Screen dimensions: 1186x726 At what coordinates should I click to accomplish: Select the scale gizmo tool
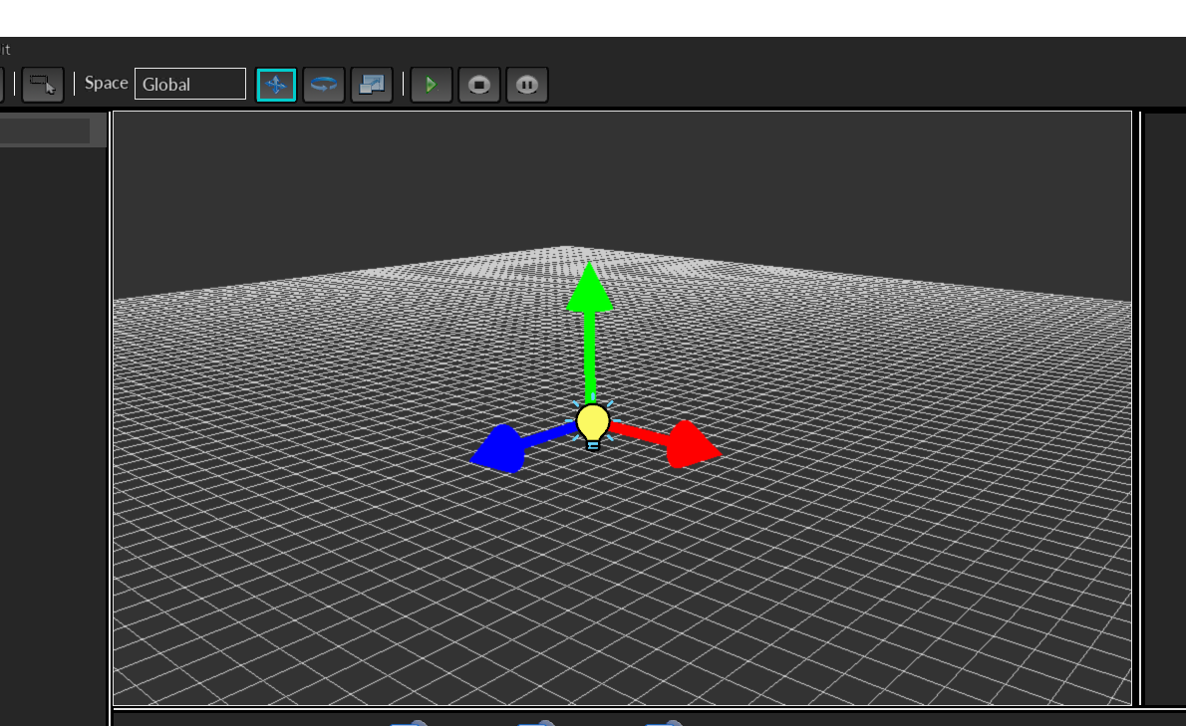372,85
